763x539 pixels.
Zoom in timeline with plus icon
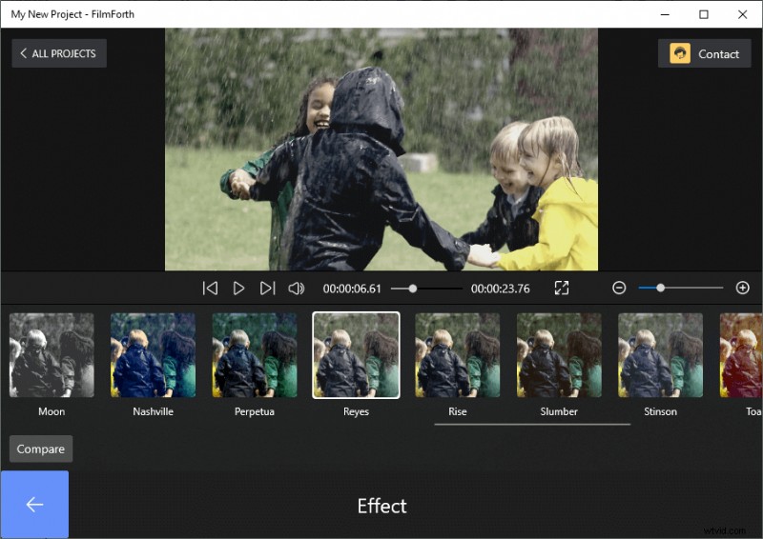point(743,288)
